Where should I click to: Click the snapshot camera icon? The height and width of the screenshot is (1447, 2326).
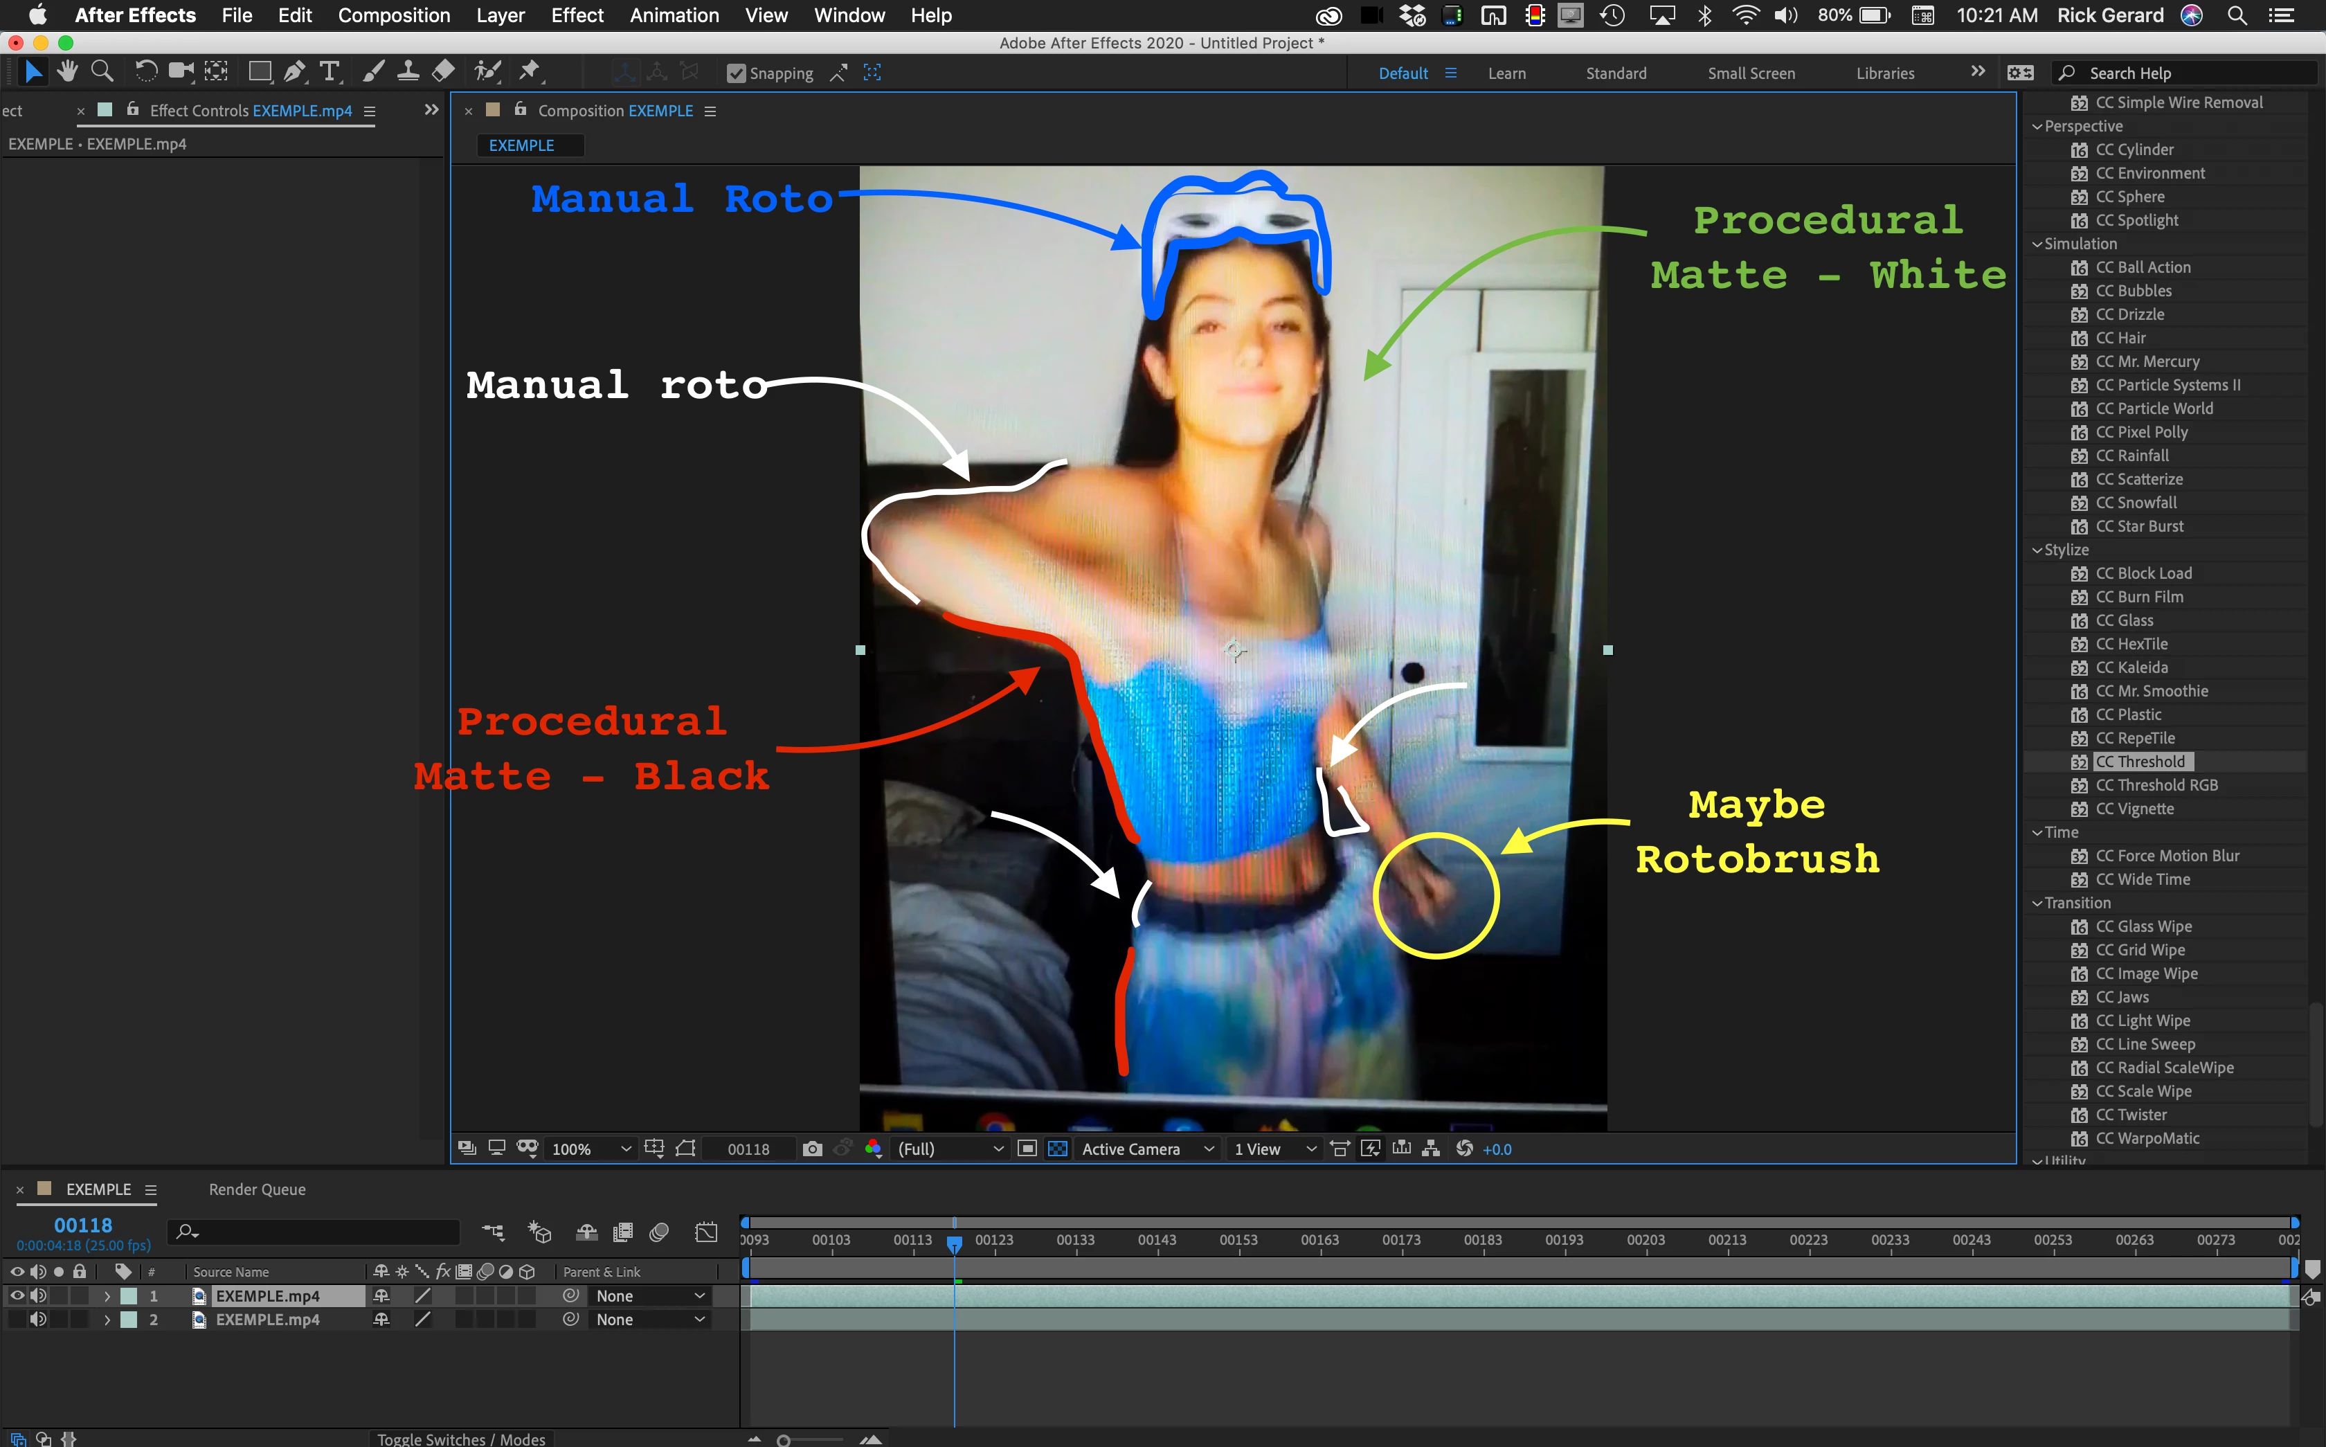[x=812, y=1149]
